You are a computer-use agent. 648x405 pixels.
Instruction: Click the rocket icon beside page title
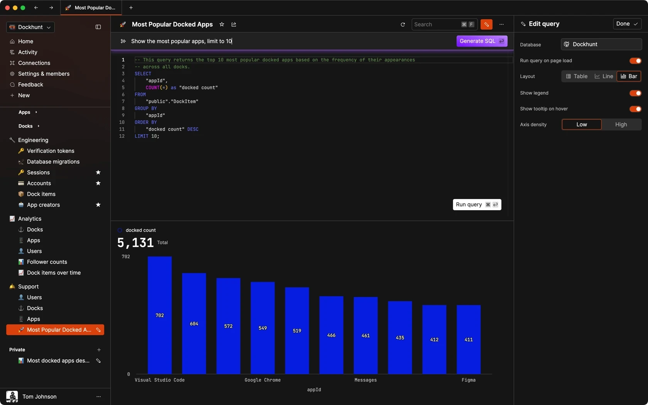[123, 24]
